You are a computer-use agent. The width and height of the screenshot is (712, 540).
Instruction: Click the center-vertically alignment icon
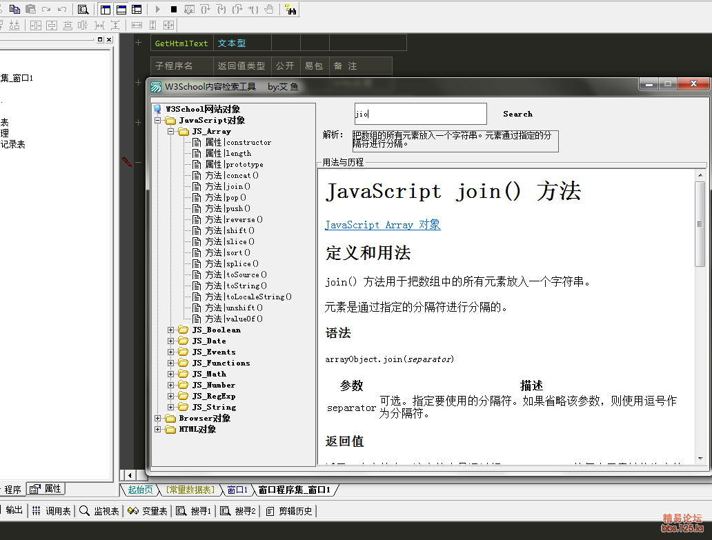tap(52, 26)
